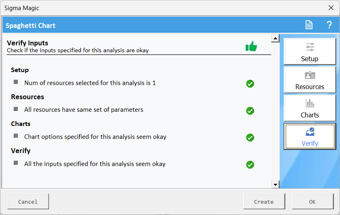Switch to the Resources tab

point(310,80)
